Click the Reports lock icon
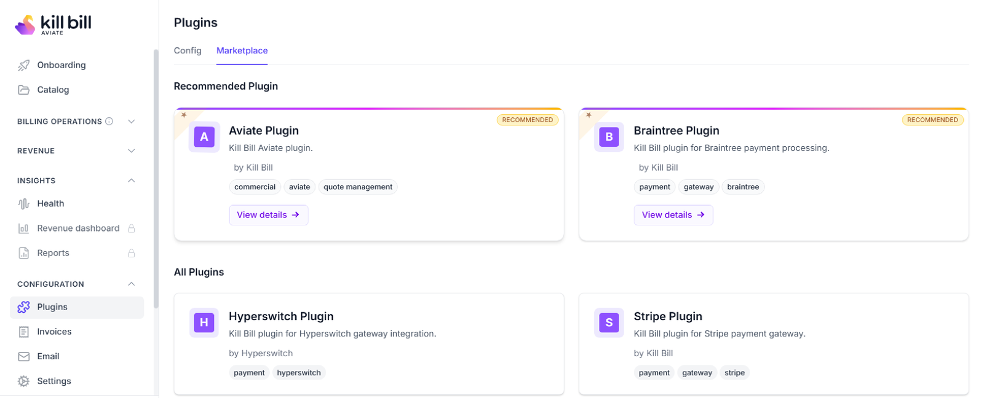The image size is (984, 398). [x=131, y=253]
